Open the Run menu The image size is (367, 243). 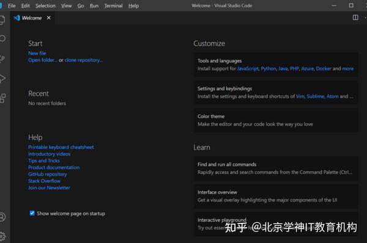(x=94, y=6)
